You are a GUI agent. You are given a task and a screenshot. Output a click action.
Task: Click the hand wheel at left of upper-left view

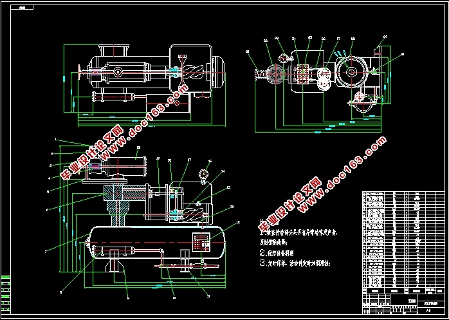coord(79,73)
